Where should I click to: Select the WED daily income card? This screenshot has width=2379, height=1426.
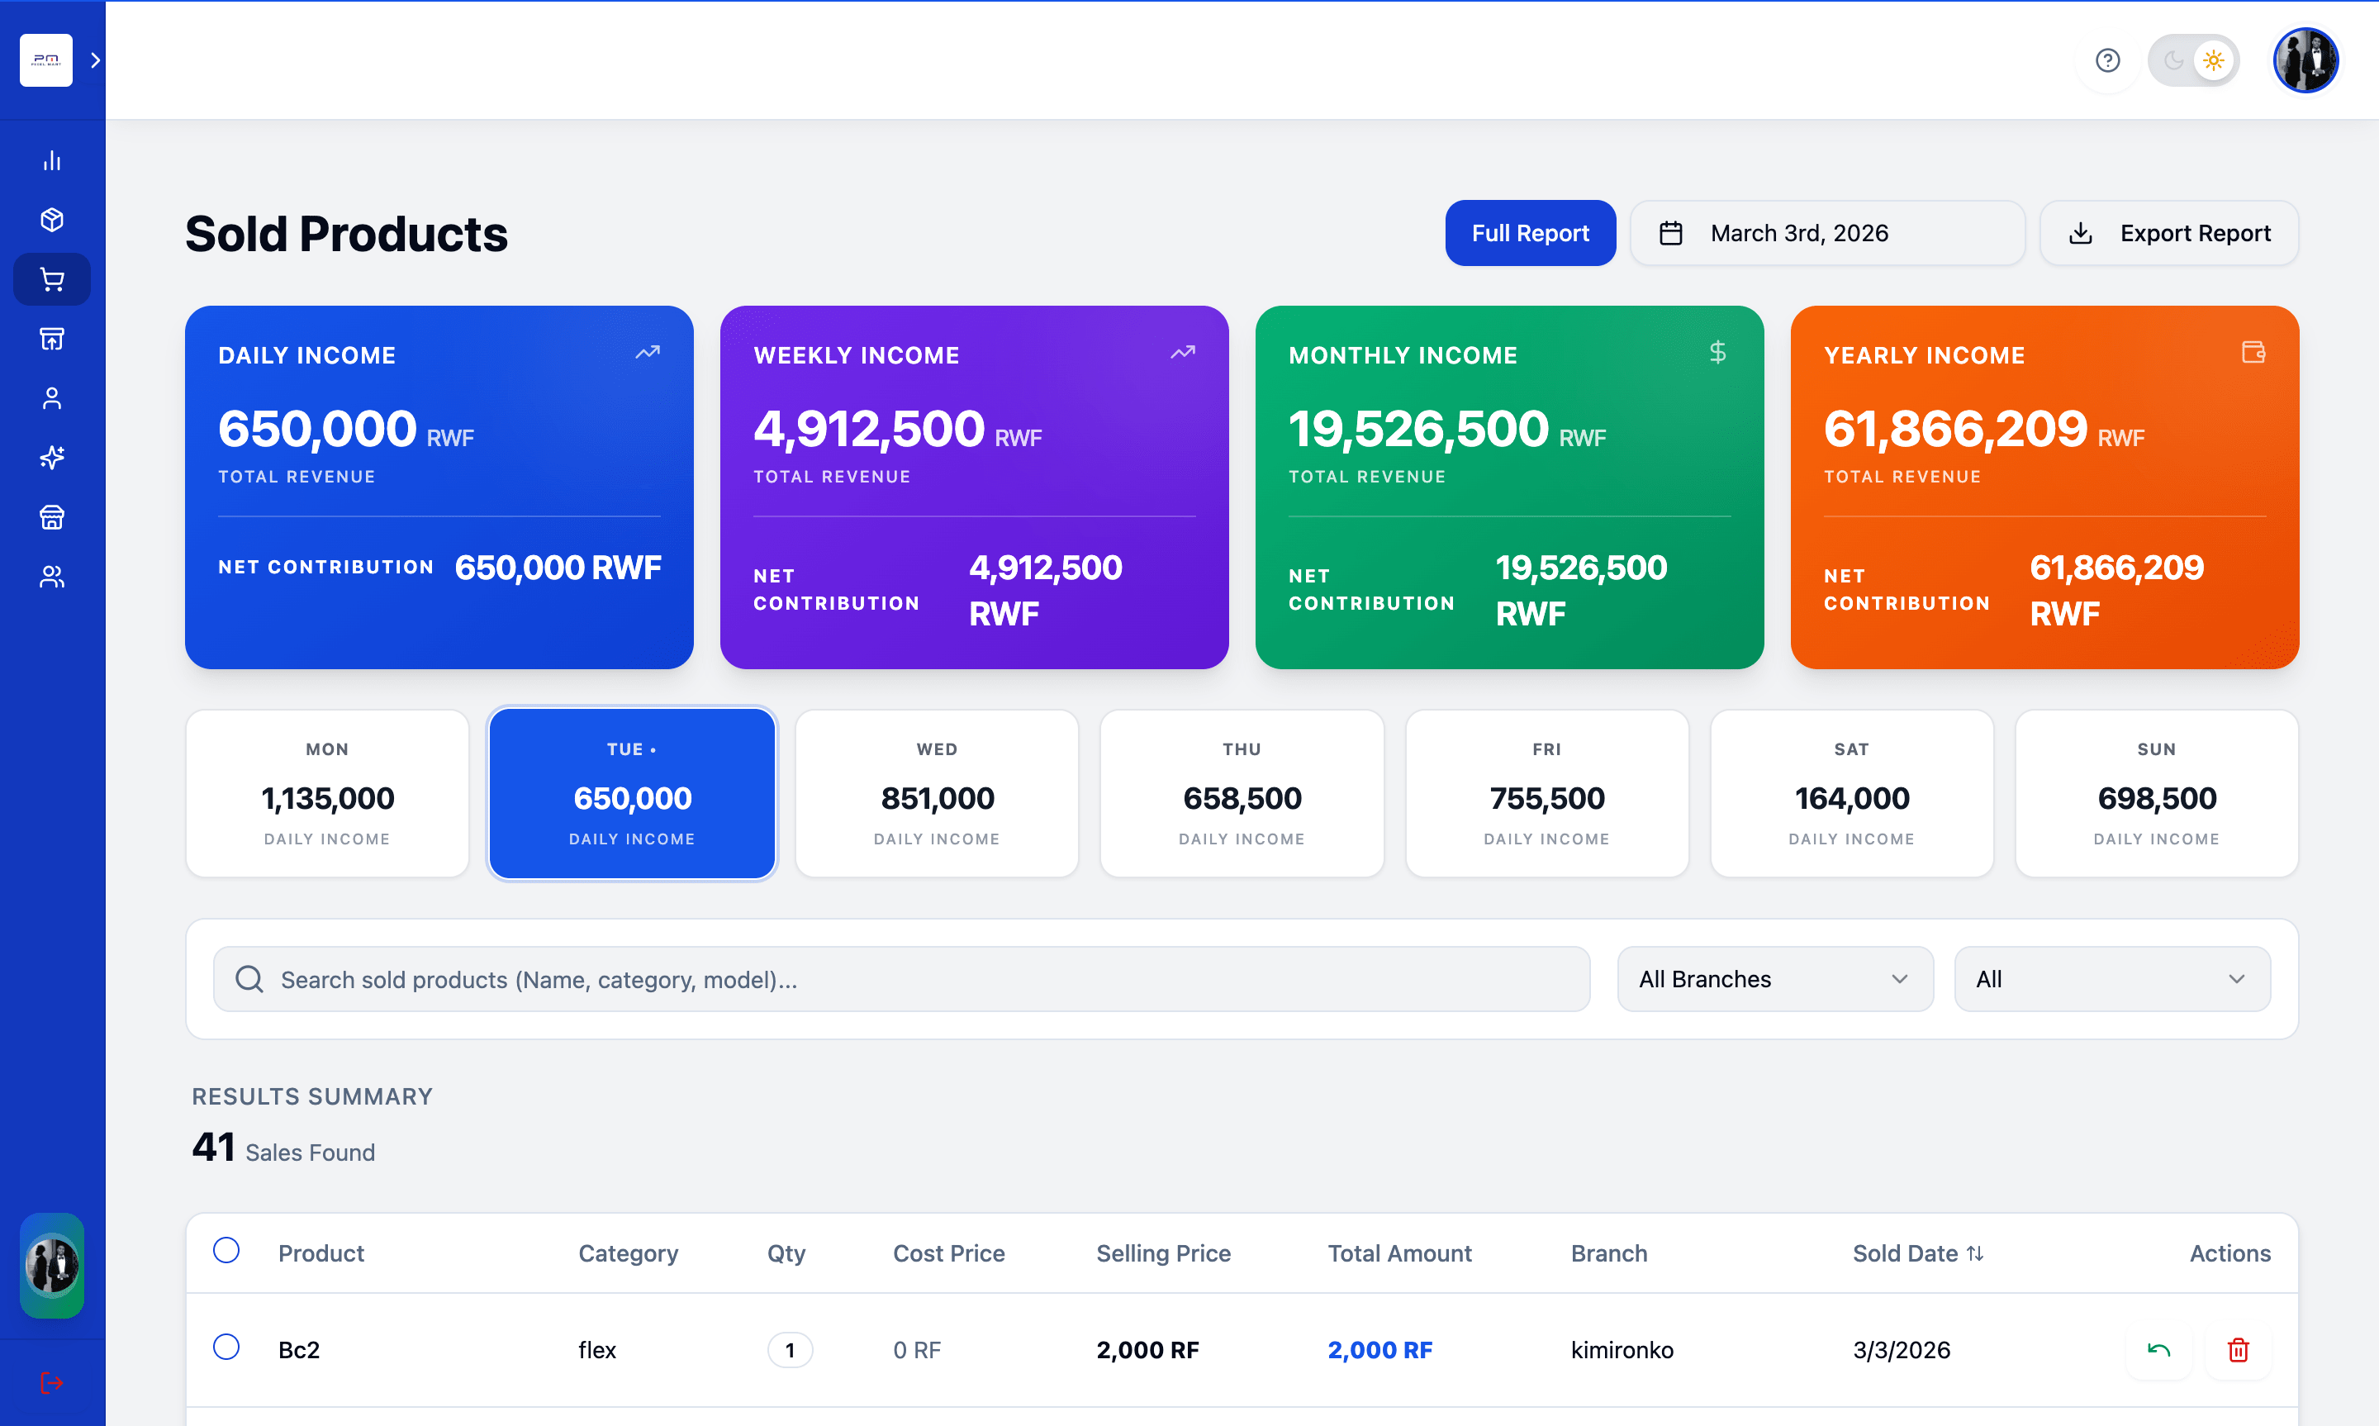pos(937,793)
